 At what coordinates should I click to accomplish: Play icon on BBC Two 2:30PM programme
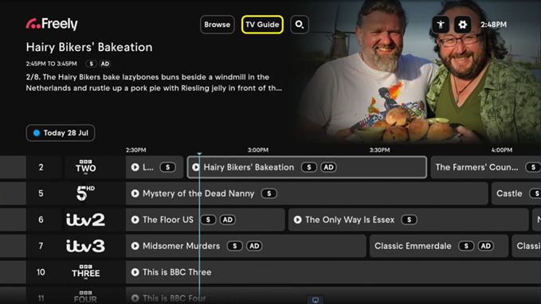click(135, 167)
